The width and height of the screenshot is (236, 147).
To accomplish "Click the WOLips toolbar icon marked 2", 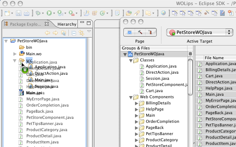I will coord(190,13).
